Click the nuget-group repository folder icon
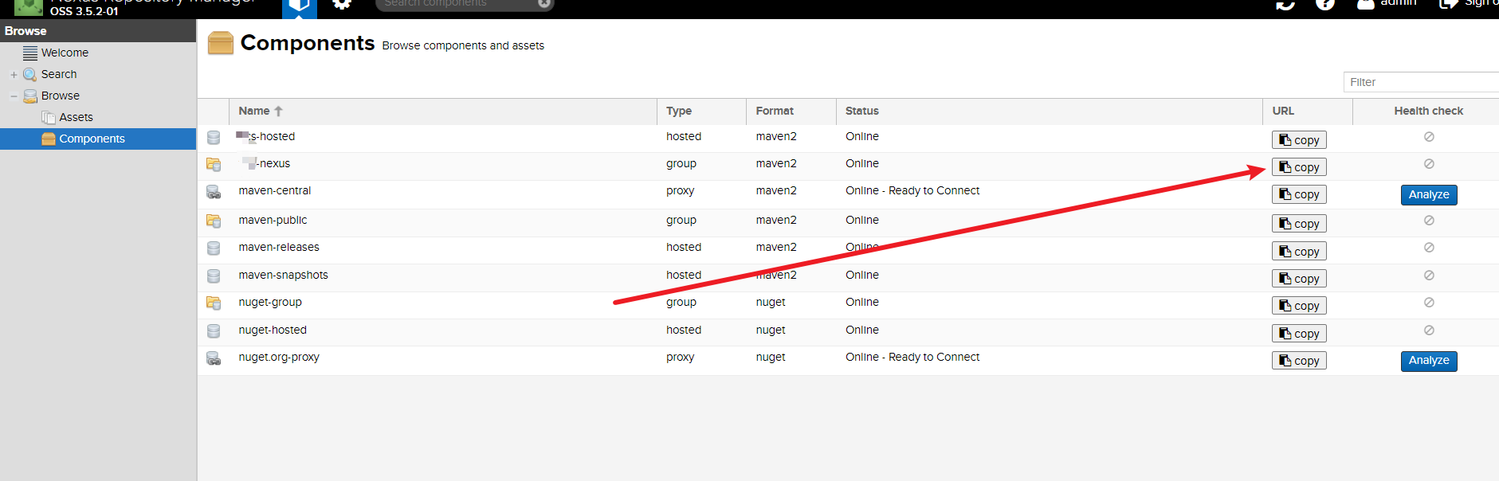This screenshot has height=481, width=1499. point(214,303)
